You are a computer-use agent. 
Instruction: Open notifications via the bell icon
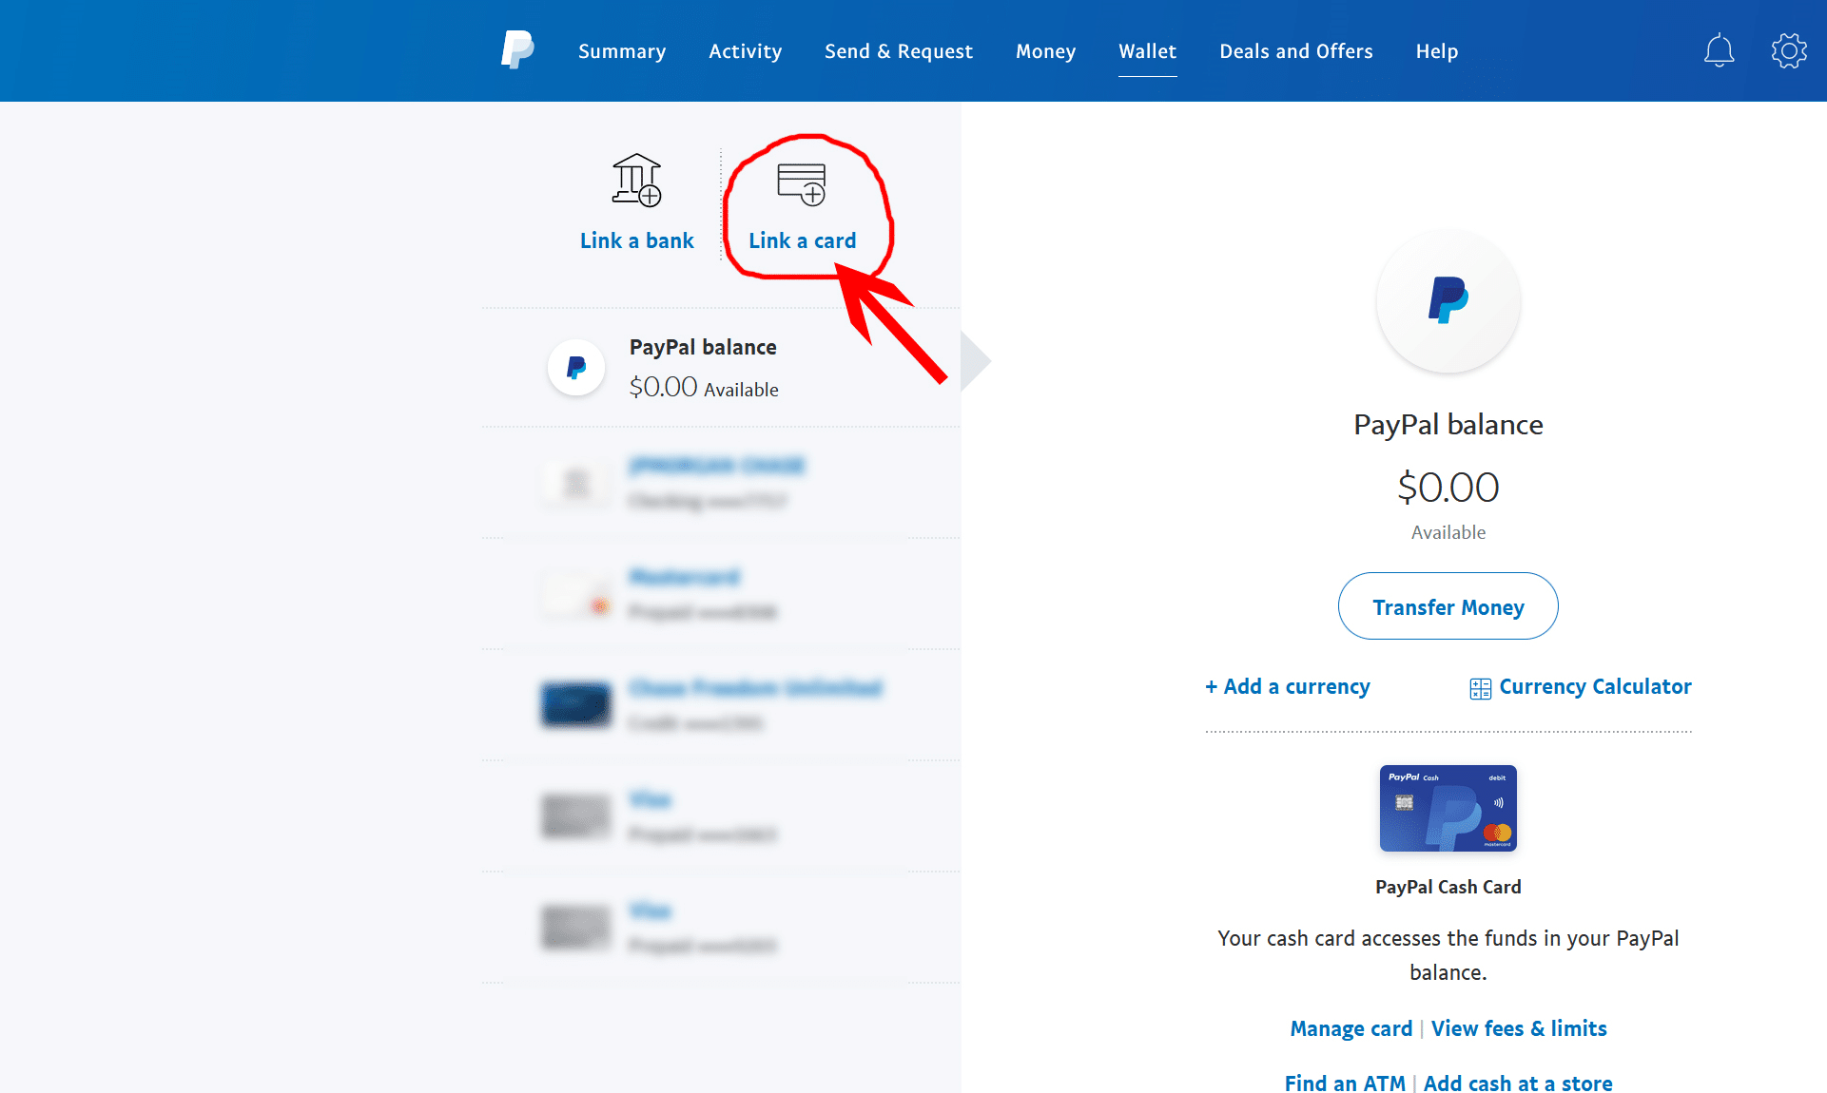(x=1719, y=50)
